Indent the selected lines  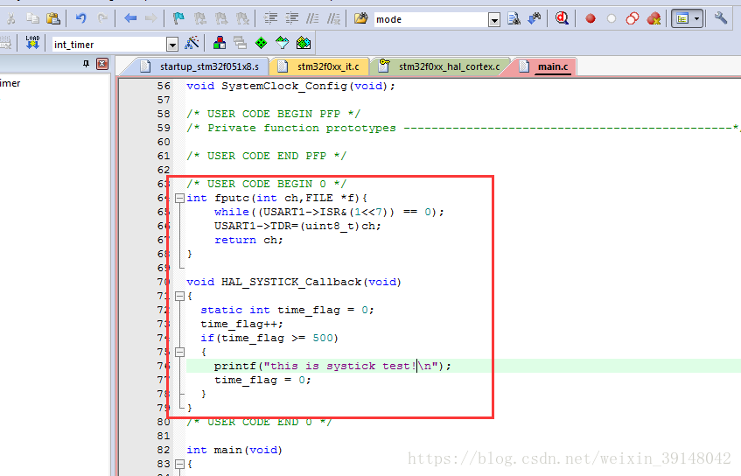(271, 19)
